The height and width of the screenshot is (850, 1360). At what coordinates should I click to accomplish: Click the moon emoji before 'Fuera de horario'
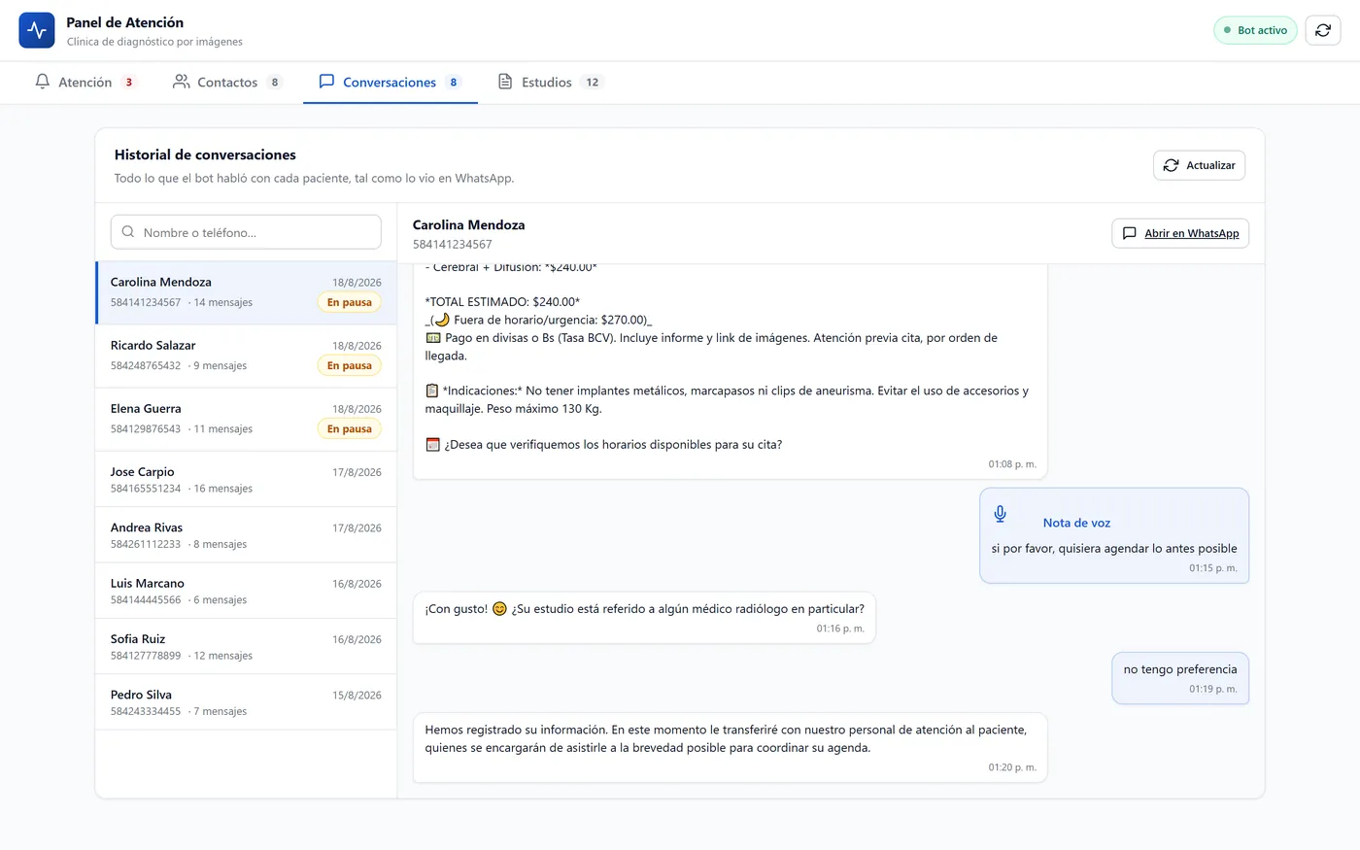(x=442, y=320)
